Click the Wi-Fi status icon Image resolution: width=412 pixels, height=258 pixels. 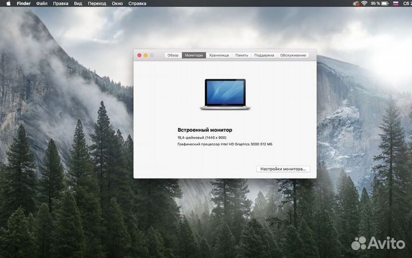click(364, 3)
